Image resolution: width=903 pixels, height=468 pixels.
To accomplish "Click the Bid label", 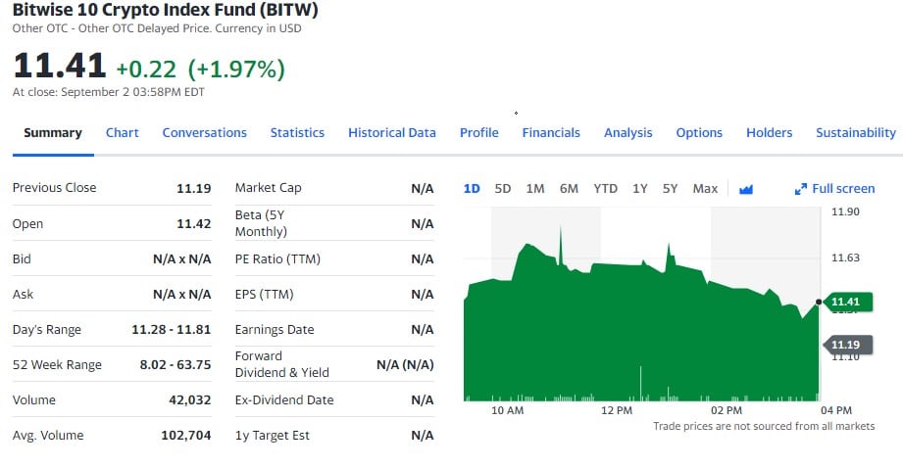I will click(x=22, y=258).
